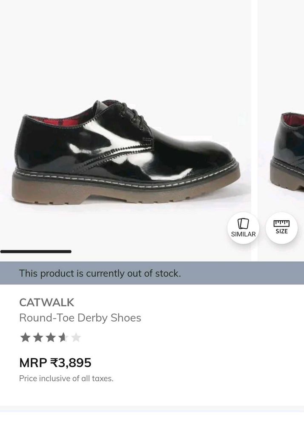The image size is (304, 426).
Task: Click the black image carousel progress bar
Action: 36,252
